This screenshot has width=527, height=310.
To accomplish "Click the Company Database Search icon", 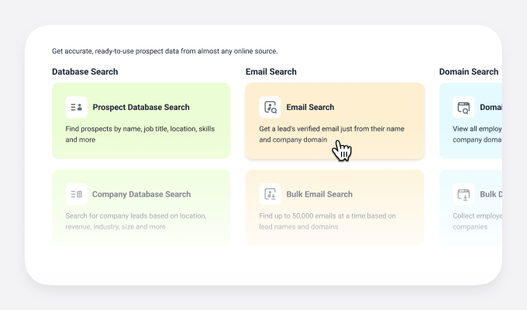I will point(76,195).
